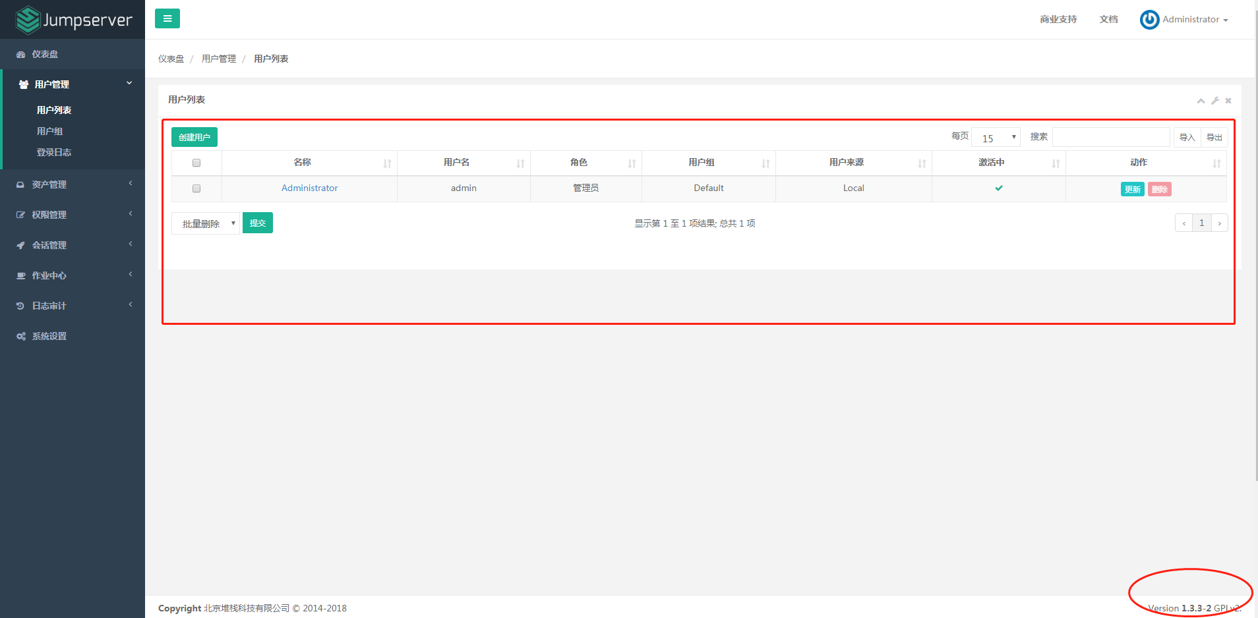Image resolution: width=1258 pixels, height=618 pixels.
Task: Expand the 权限管理 sidebar section
Action: (73, 215)
